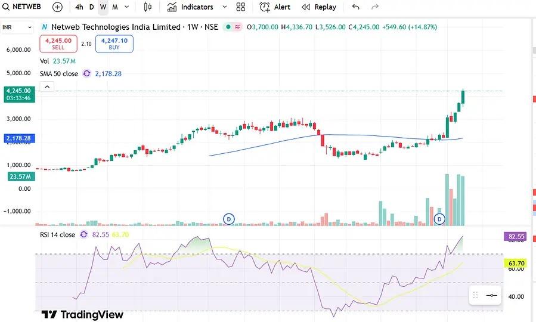This screenshot has height=322, width=536.
Task: Select the D daily timeframe
Action: pyautogui.click(x=92, y=7)
